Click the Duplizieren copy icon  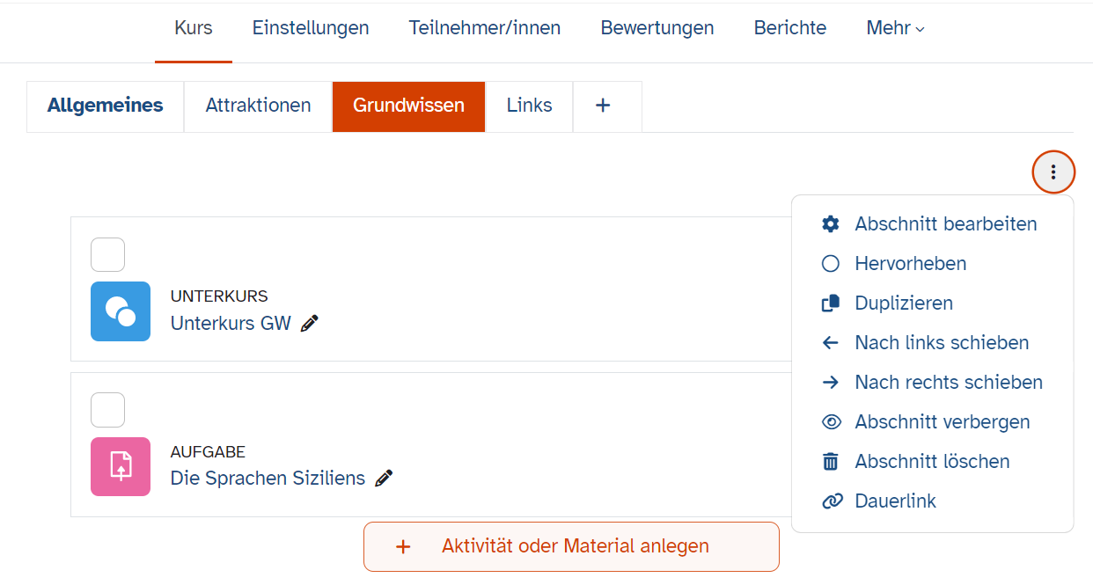831,303
